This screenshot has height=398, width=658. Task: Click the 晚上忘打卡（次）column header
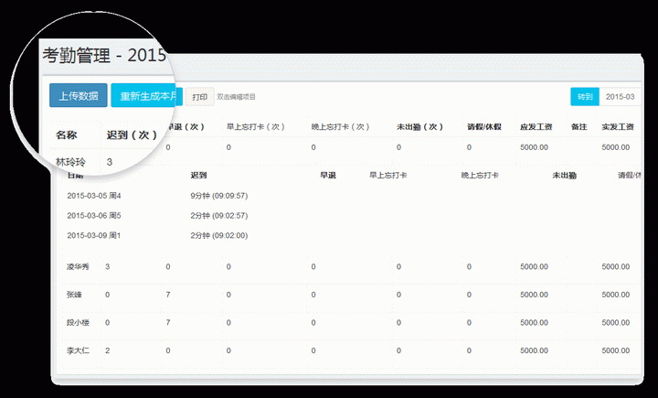click(340, 126)
